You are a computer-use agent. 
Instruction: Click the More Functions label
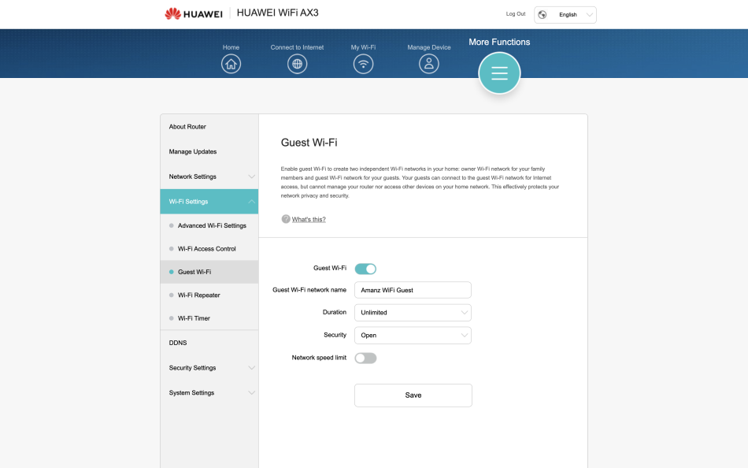(499, 42)
